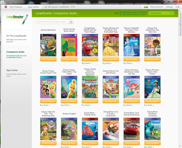Screen dimensions: 182x148
Task: Click the scrollbar down arrow
Action: tap(180, 146)
